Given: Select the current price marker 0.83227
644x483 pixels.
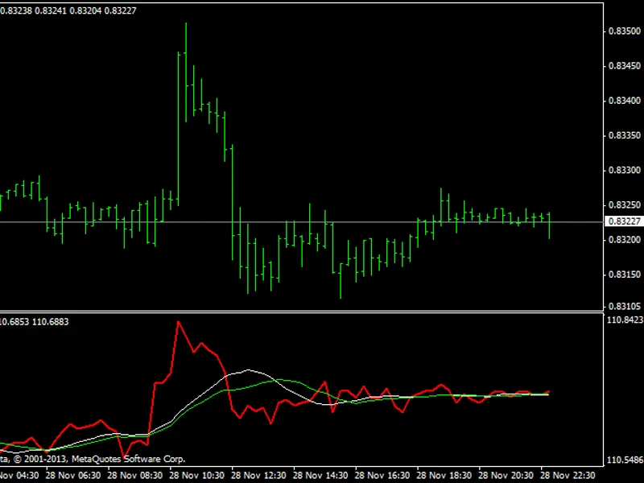Looking at the screenshot, I should pos(625,221).
